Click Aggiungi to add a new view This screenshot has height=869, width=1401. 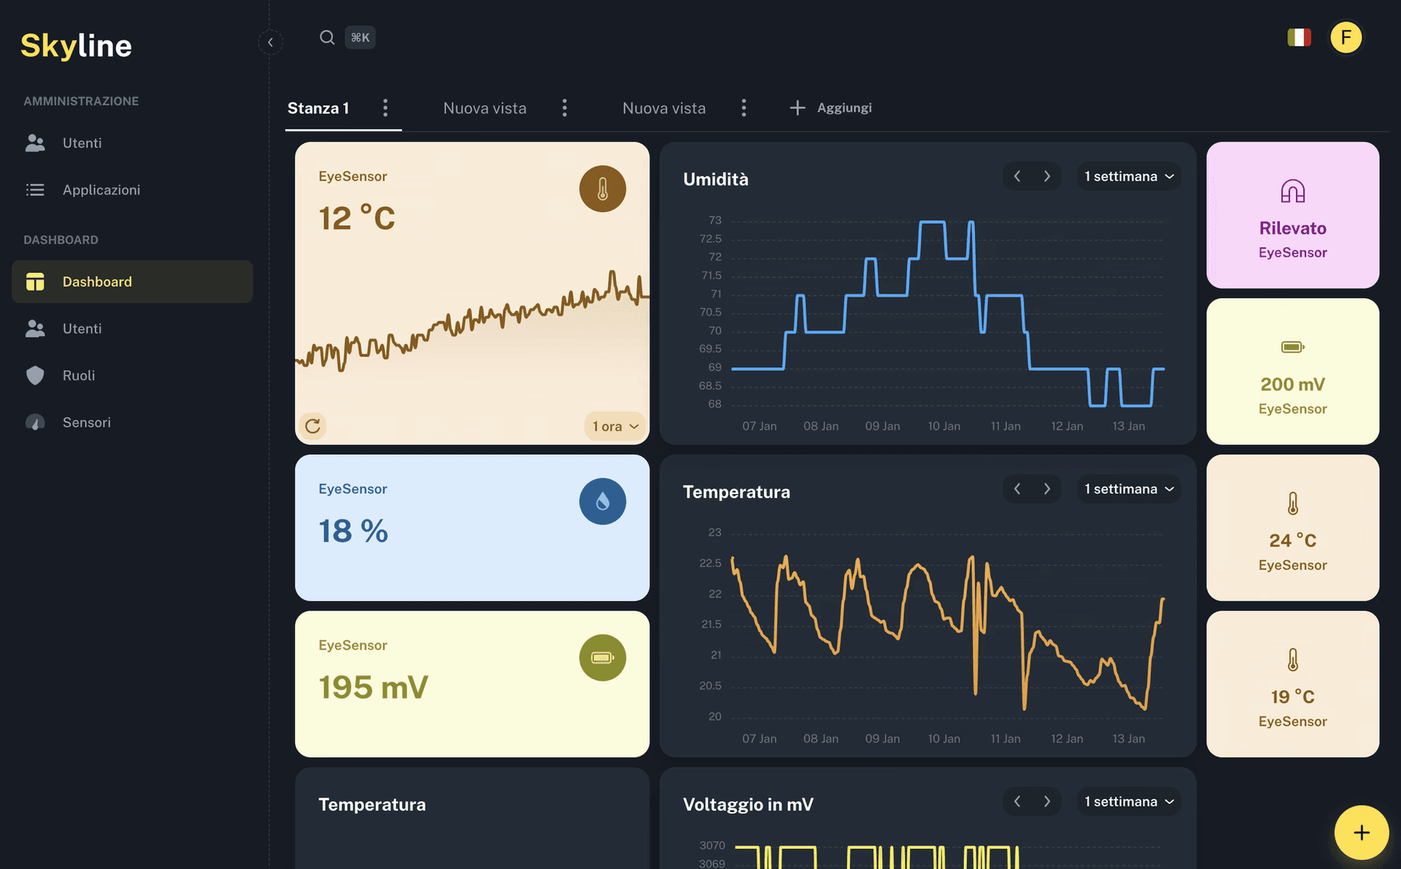click(830, 107)
